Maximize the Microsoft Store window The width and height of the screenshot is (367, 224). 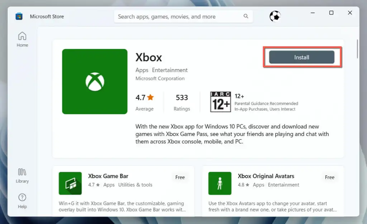pos(331,13)
